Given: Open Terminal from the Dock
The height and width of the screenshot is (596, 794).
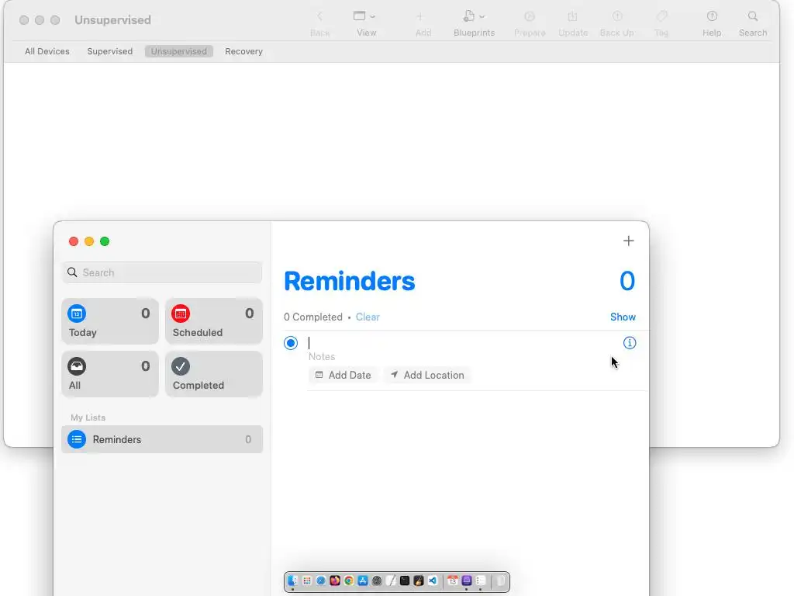Looking at the screenshot, I should (x=405, y=580).
